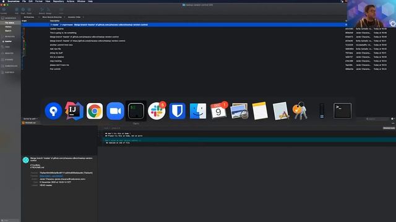The width and height of the screenshot is (396, 222).
Task: Expand the Submodules sidebar section
Action: point(11,66)
